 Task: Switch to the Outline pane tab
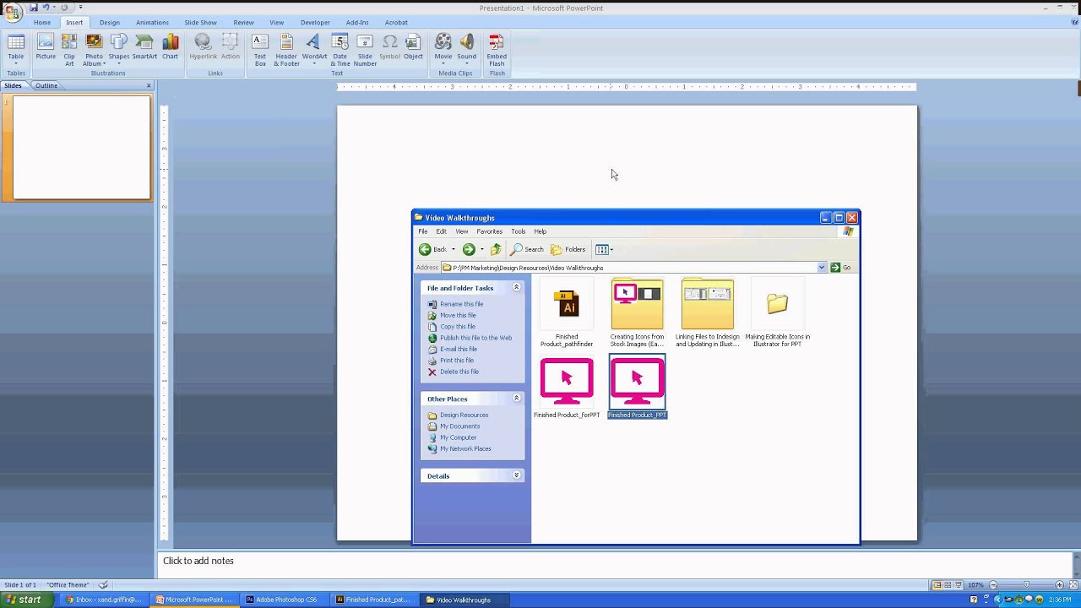pyautogui.click(x=46, y=85)
